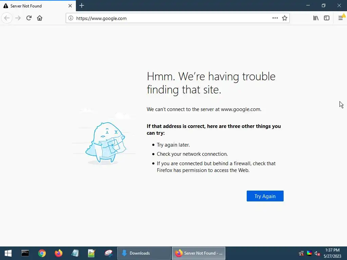Open the notebook app taskbar icon
Viewport: 347px width, 260px height.
75,253
